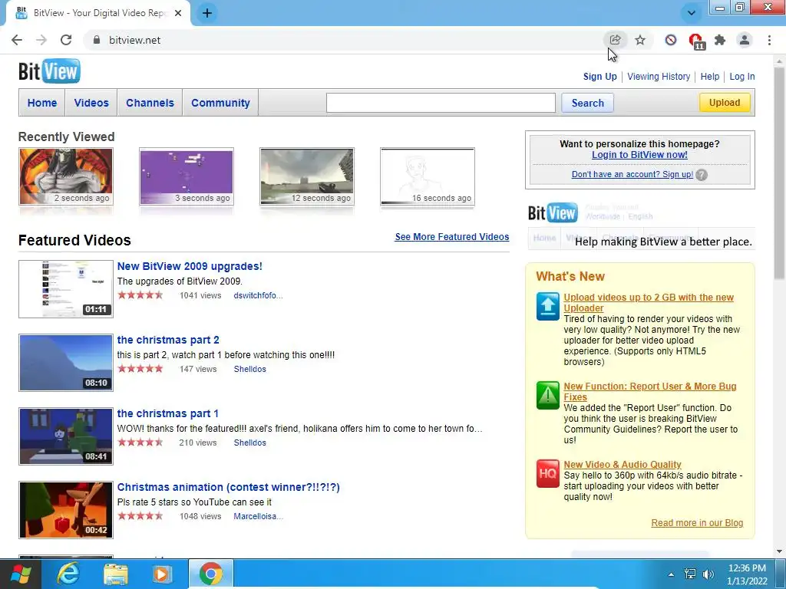Image resolution: width=786 pixels, height=589 pixels.
Task: Click the network tray icon
Action: click(690, 574)
